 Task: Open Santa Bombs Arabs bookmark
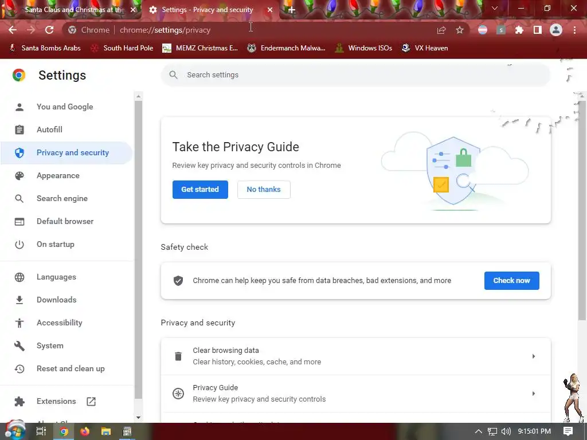(45, 48)
